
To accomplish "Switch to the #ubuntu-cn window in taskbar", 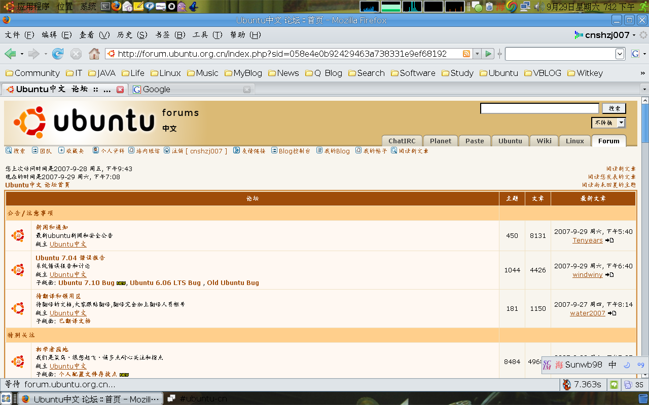I will 198,399.
